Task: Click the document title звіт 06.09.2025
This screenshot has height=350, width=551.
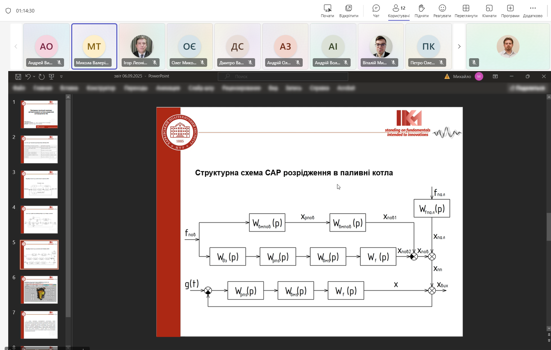Action: [128, 76]
